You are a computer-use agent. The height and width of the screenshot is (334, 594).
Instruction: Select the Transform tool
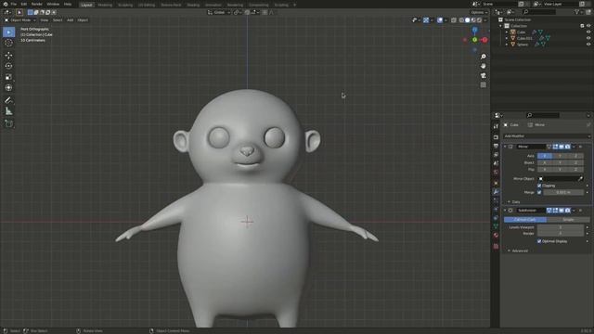click(8, 88)
